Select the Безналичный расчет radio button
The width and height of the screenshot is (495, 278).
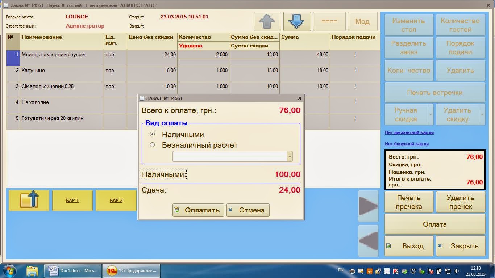152,145
